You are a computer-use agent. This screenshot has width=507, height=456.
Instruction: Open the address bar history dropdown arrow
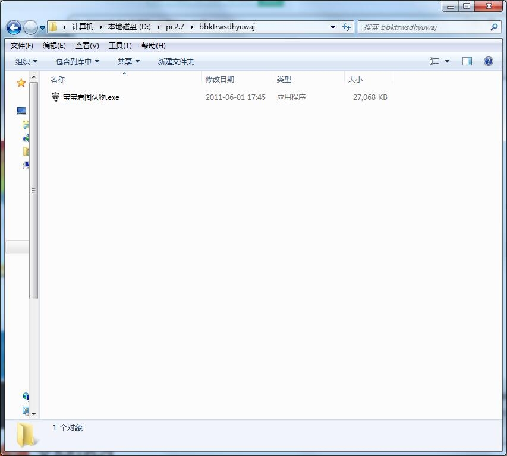point(333,27)
